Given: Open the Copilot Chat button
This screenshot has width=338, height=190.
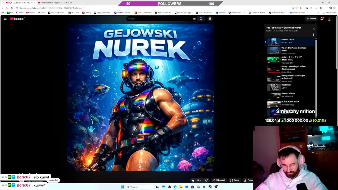Looking at the screenshot, I should pyautogui.click(x=332, y=8).
